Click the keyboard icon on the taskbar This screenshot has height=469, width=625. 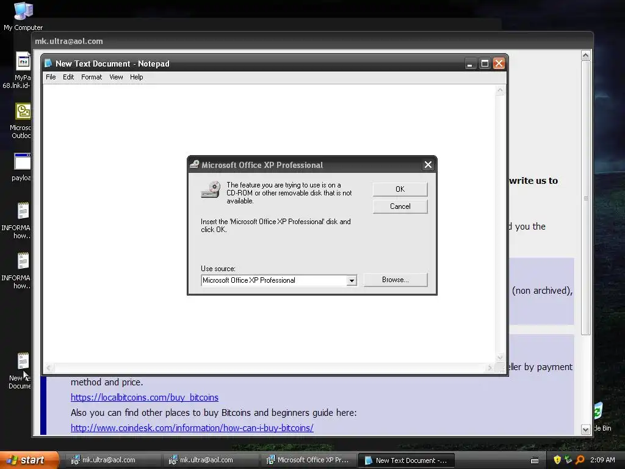coord(535,460)
